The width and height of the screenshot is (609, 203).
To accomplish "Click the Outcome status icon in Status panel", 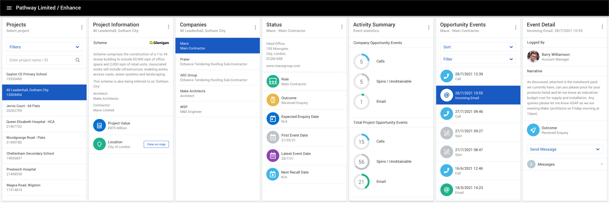I will pyautogui.click(x=273, y=100).
